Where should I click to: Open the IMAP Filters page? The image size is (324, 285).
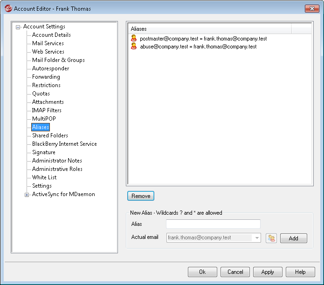coord(47,110)
